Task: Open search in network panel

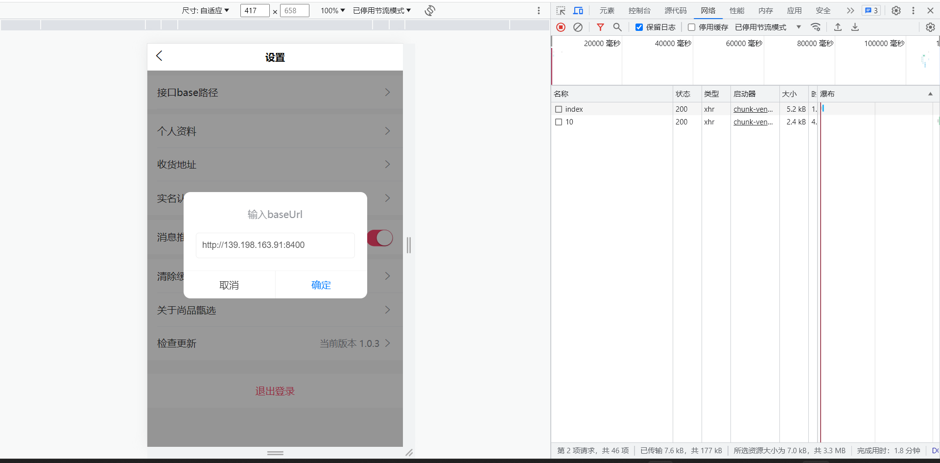Action: pyautogui.click(x=617, y=27)
